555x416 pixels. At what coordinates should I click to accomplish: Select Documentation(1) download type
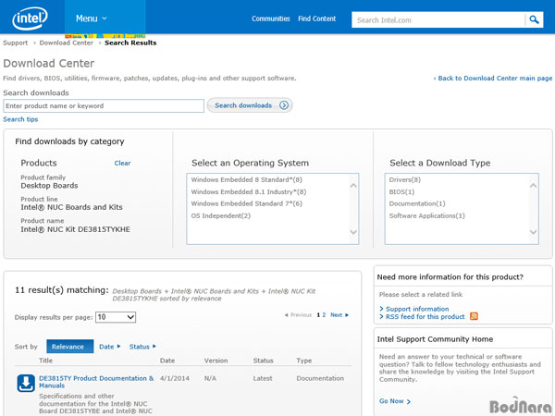[x=417, y=203]
